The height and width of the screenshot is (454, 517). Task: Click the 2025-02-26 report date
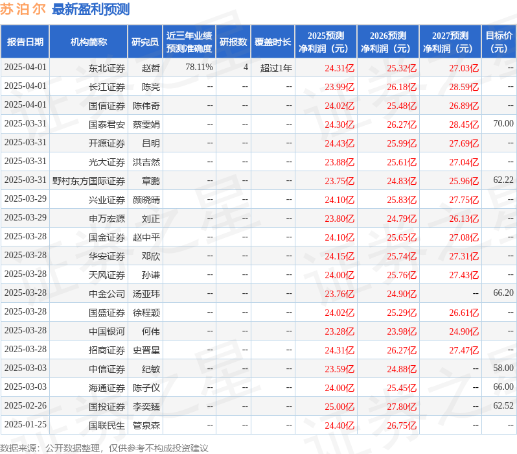click(25, 406)
